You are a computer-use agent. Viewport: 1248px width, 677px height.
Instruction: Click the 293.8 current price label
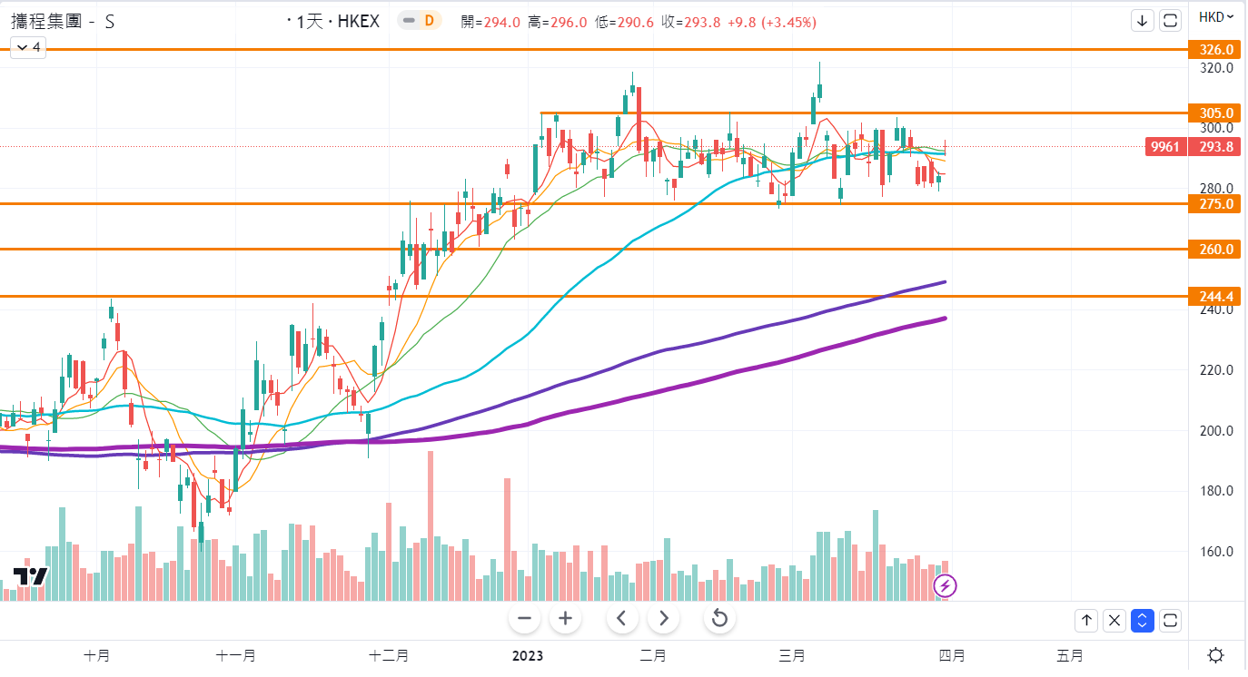click(1214, 147)
